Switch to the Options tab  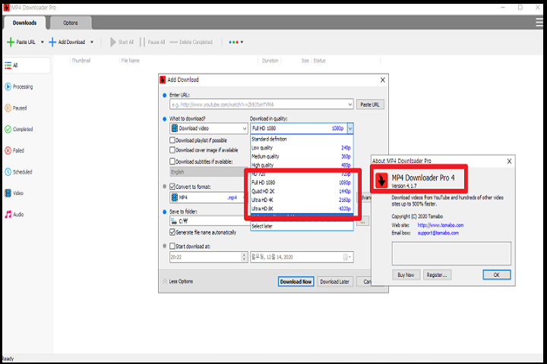pyautogui.click(x=70, y=23)
